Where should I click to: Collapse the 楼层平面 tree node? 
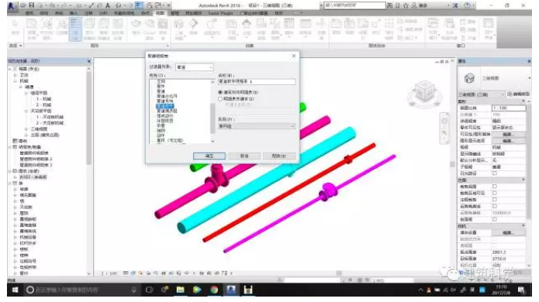pos(26,93)
